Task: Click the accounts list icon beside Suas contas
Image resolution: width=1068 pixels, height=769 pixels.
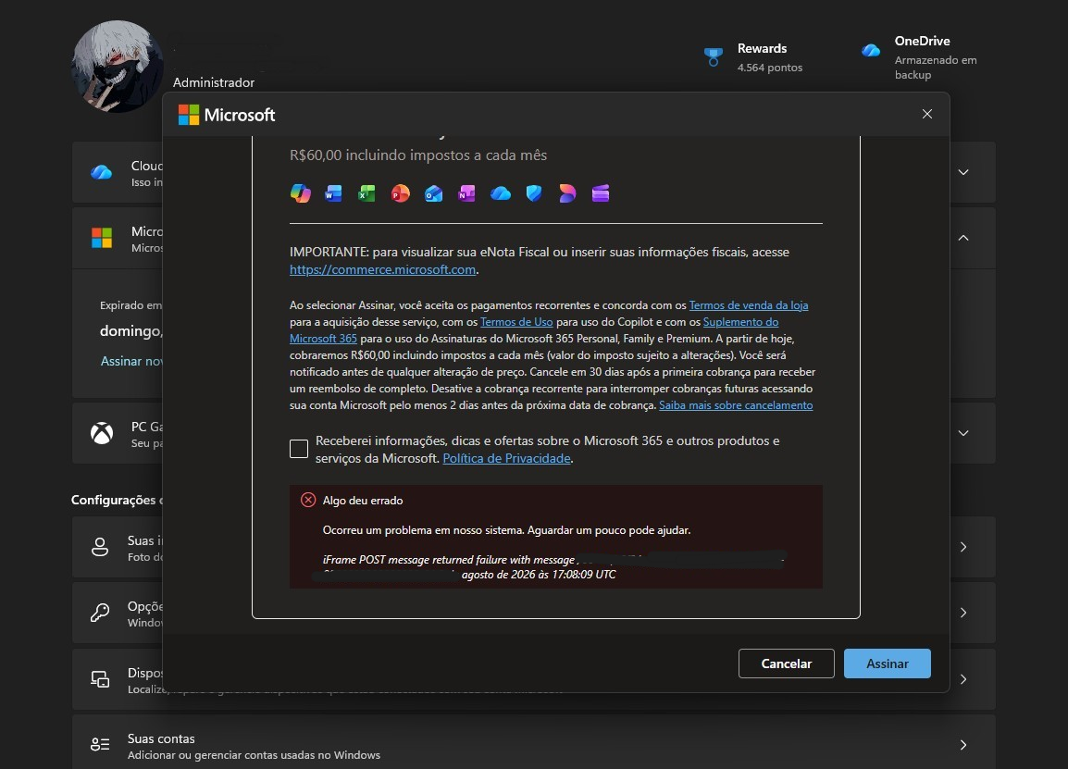Action: [100, 745]
